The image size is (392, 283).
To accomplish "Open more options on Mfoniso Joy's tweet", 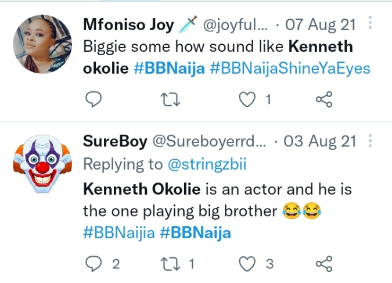I will coord(371,24).
